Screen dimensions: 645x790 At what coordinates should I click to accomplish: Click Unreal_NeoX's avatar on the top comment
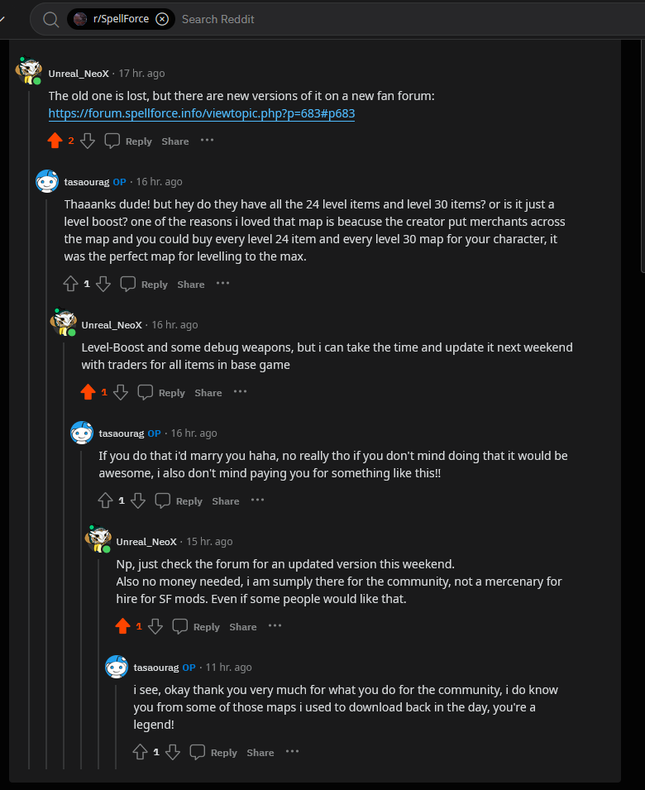(x=29, y=72)
